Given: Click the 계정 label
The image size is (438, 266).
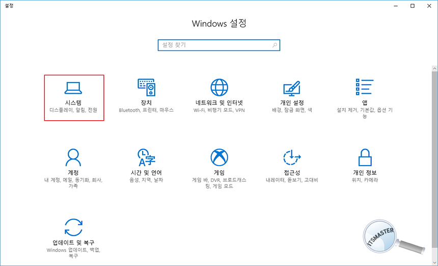Looking at the screenshot, I should (x=73, y=173).
